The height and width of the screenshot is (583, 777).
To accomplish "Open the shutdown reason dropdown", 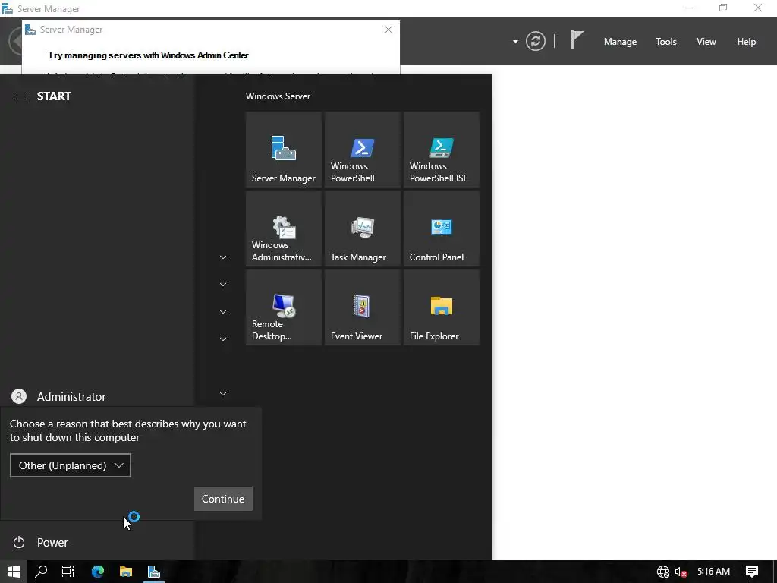I will point(71,465).
